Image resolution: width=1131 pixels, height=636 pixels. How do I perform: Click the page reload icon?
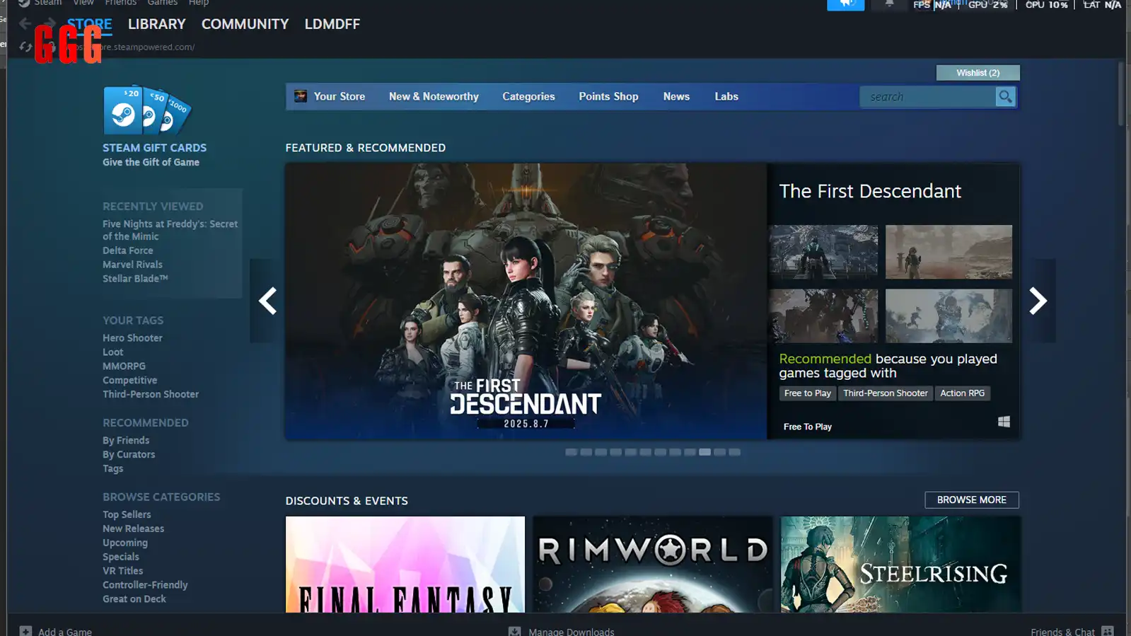pyautogui.click(x=25, y=47)
